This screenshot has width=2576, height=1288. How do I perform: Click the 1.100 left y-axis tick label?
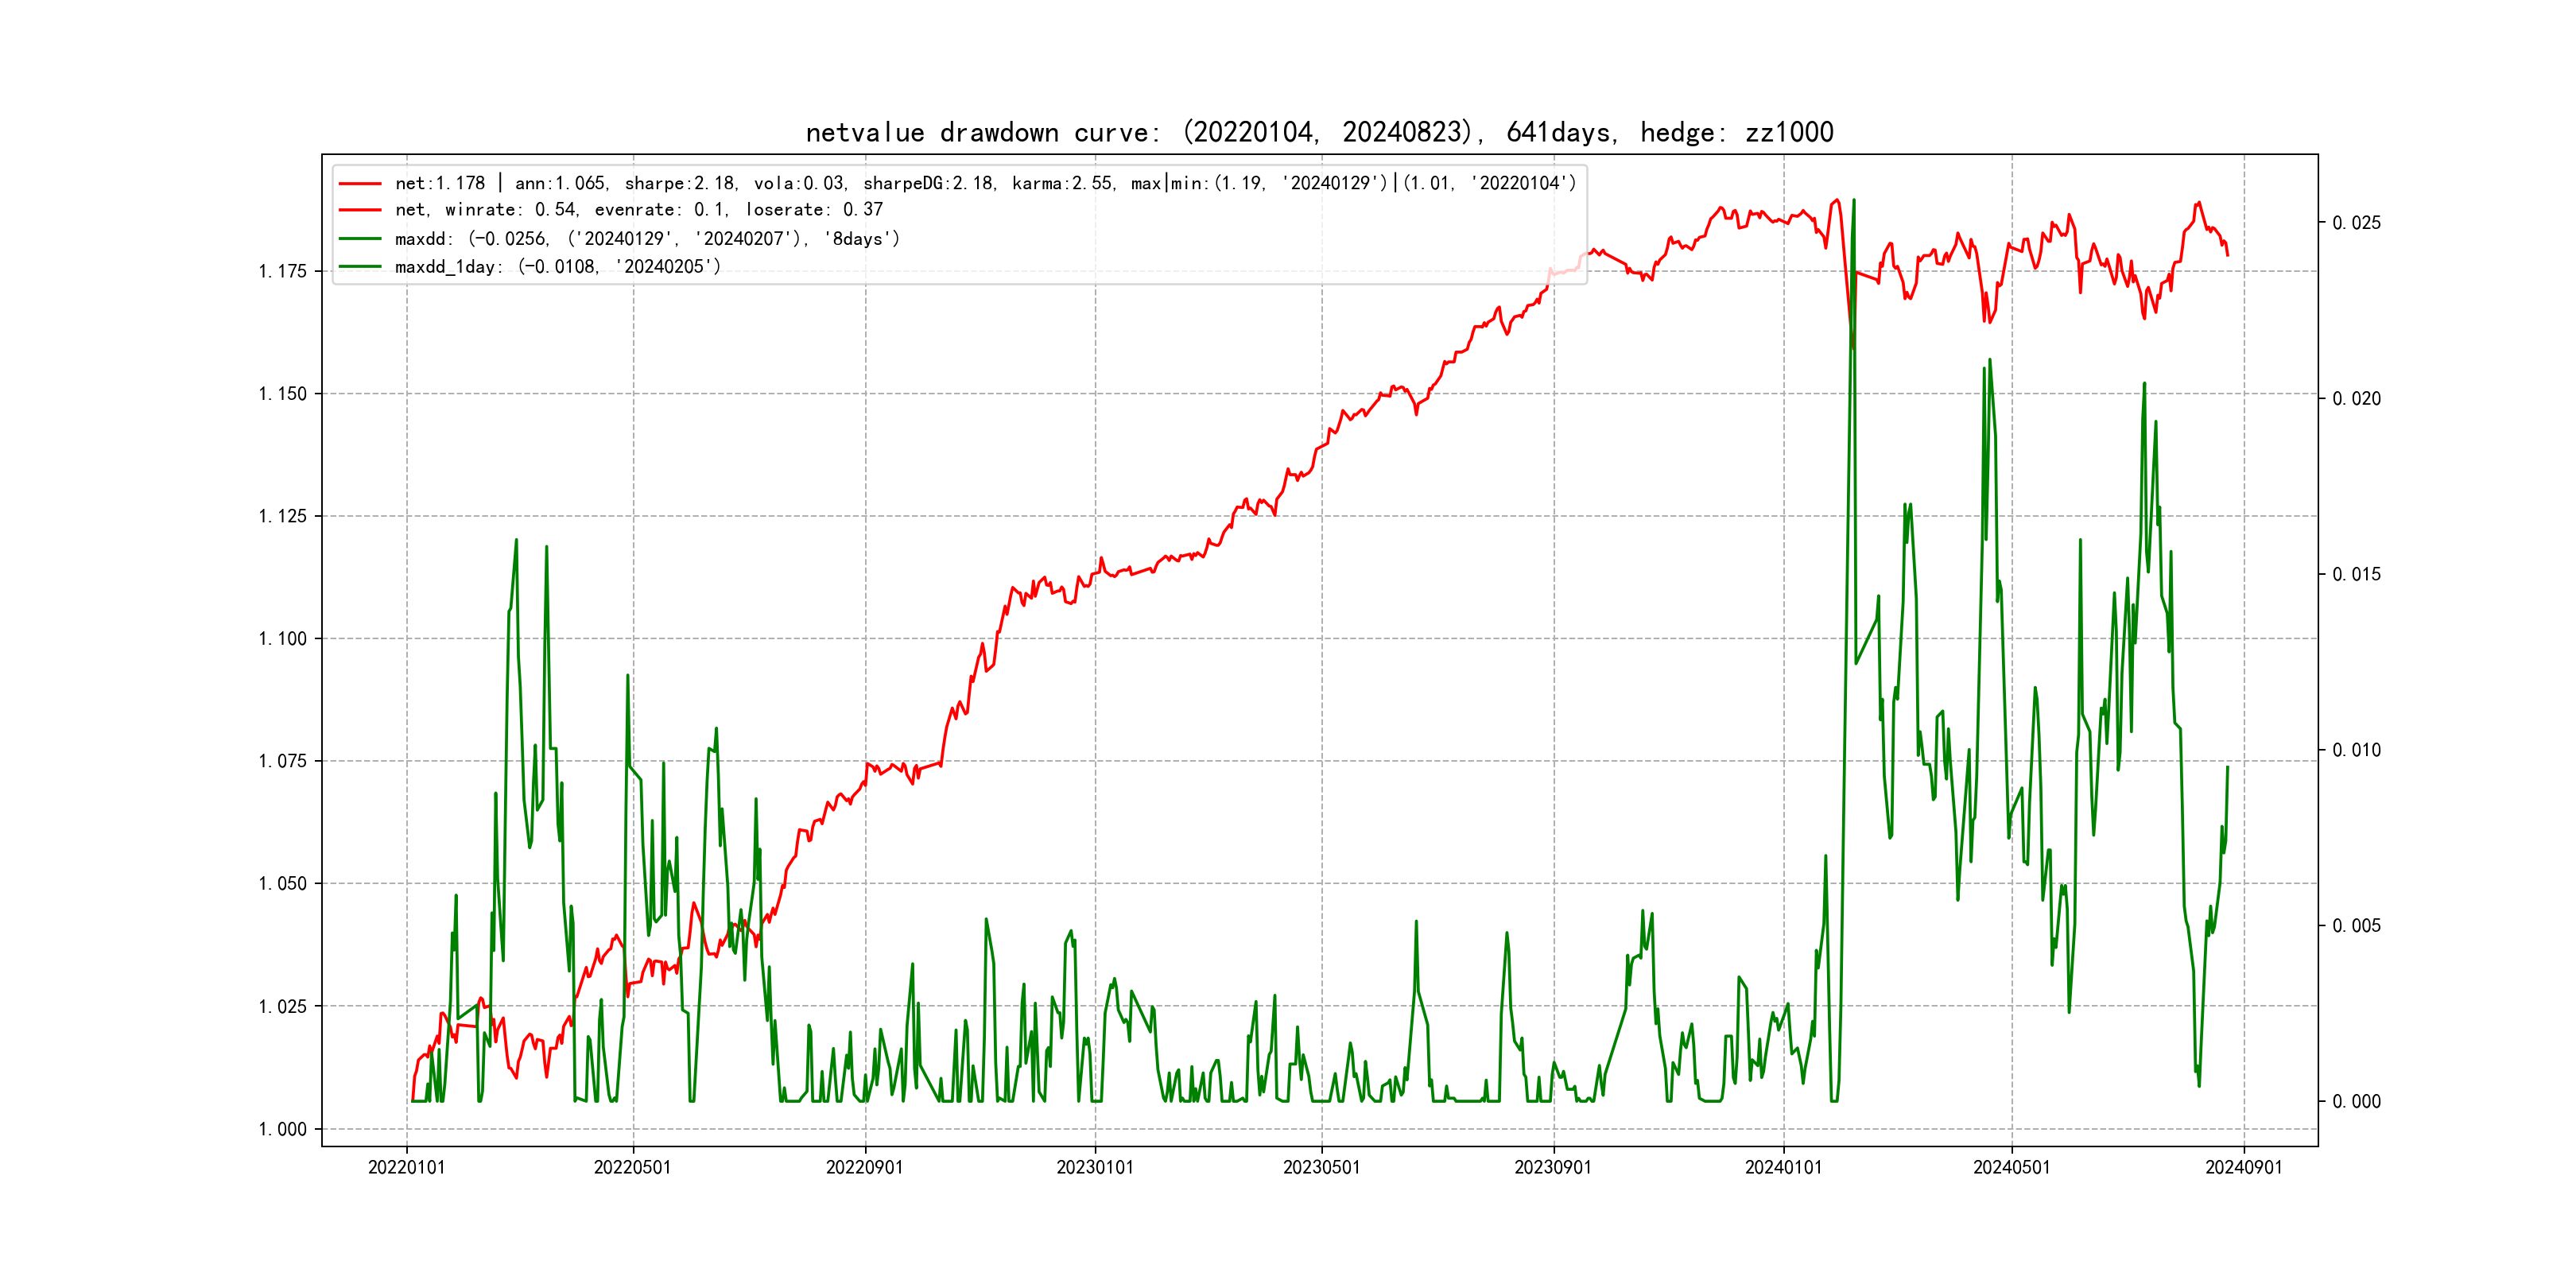(x=282, y=639)
